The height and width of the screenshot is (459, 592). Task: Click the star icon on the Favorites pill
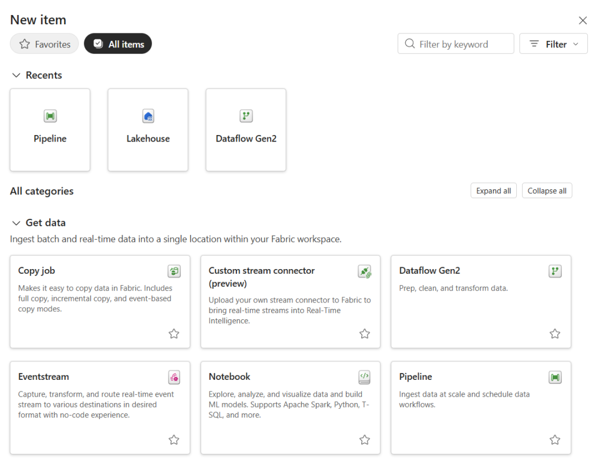click(24, 44)
